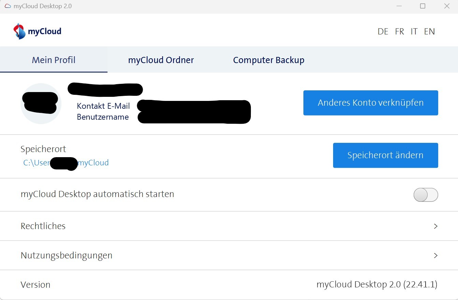This screenshot has width=458, height=300.
Task: Change language to FR
Action: [399, 32]
